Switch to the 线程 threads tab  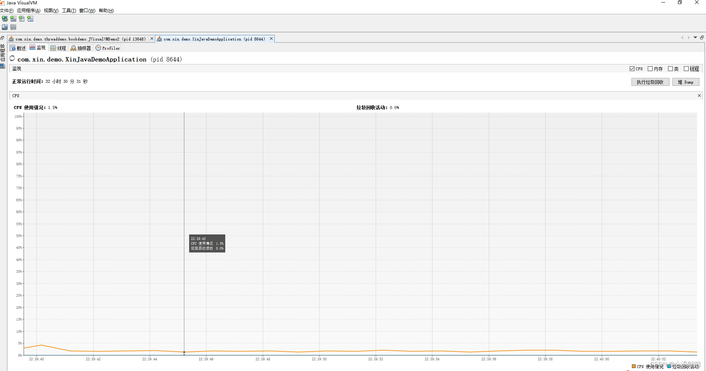[x=58, y=48]
